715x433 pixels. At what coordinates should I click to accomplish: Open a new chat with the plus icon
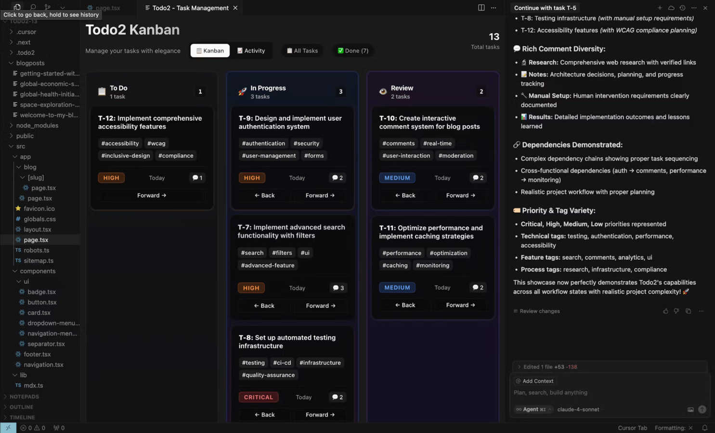pyautogui.click(x=660, y=8)
